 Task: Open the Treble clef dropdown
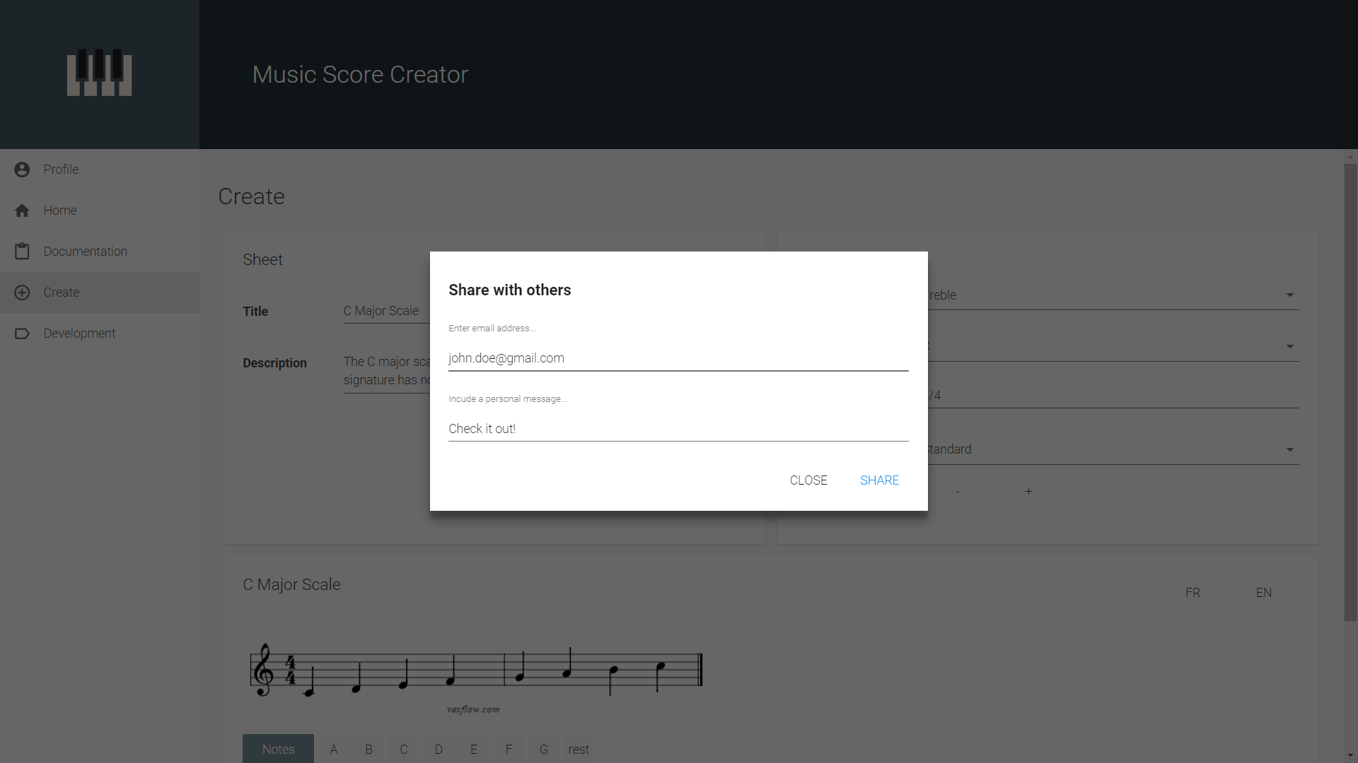pyautogui.click(x=1289, y=295)
